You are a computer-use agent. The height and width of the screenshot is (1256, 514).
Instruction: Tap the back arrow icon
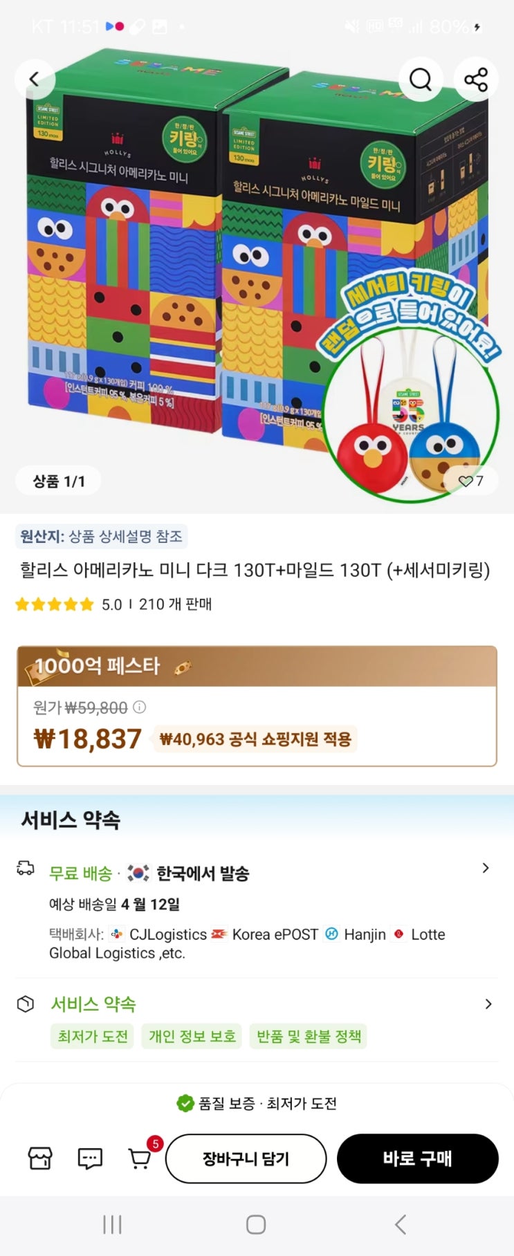(35, 80)
